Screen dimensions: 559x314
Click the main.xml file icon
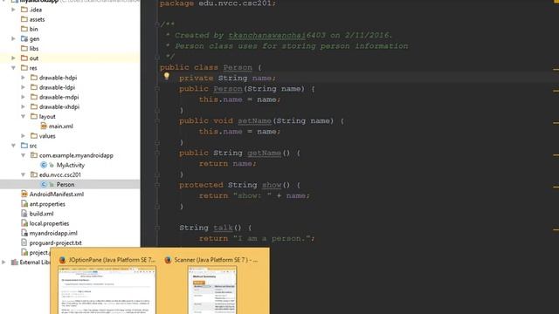[44, 126]
